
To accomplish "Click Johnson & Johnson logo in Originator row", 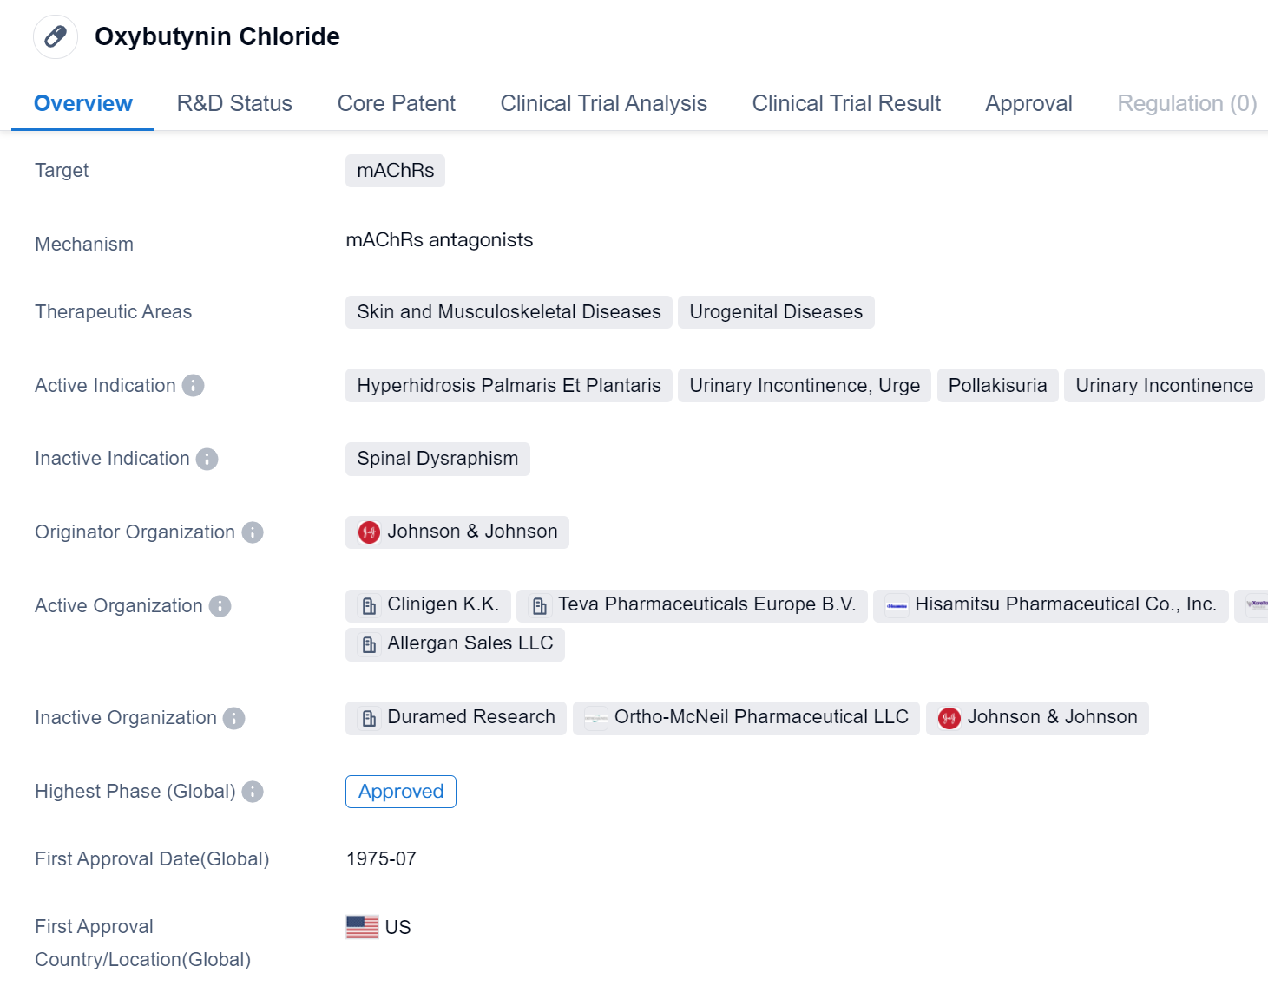I will (369, 532).
